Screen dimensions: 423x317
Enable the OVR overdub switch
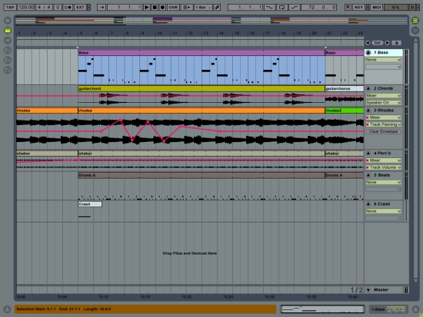click(x=173, y=7)
